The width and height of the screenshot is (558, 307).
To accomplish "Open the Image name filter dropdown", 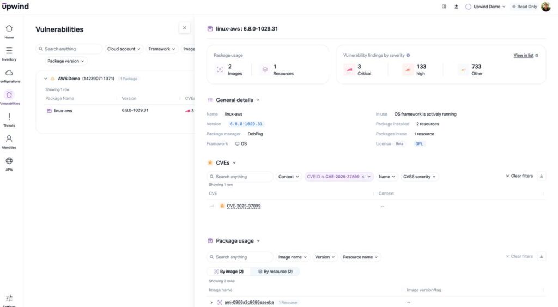I will 293,257.
